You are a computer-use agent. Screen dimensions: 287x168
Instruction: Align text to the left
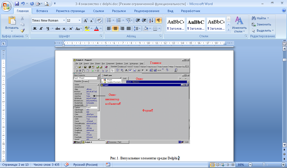109,29
